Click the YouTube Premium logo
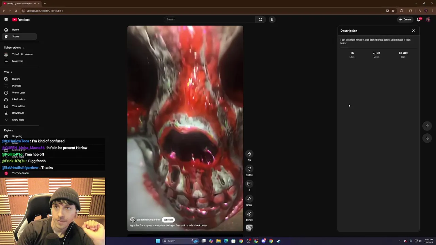Screen dimensions: 436x245 click(x=21, y=20)
